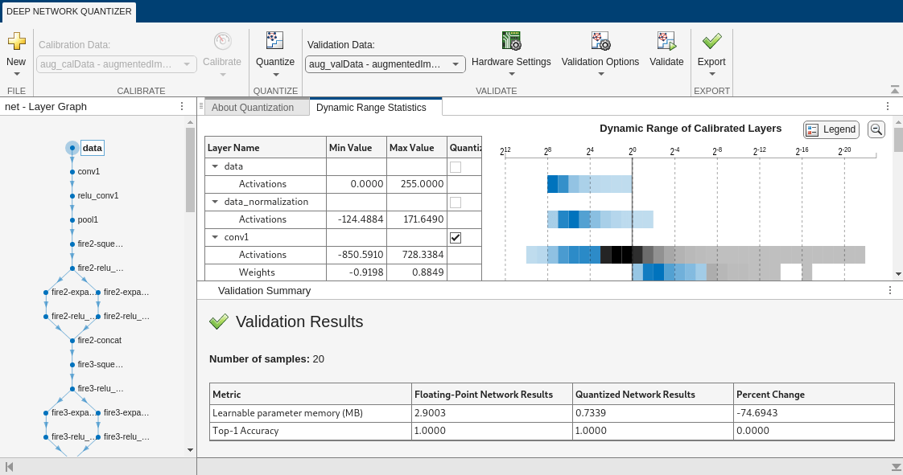Viewport: 903px width, 475px height.
Task: Show the histogram Legend
Action: (x=831, y=129)
